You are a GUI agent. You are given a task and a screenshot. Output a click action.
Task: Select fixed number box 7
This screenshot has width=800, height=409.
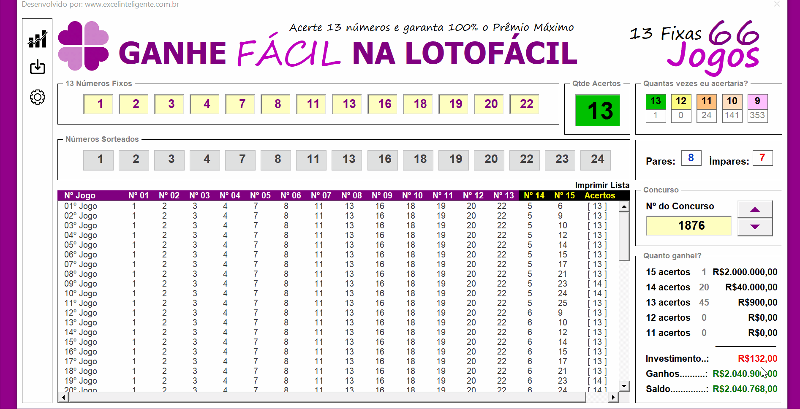coord(240,104)
